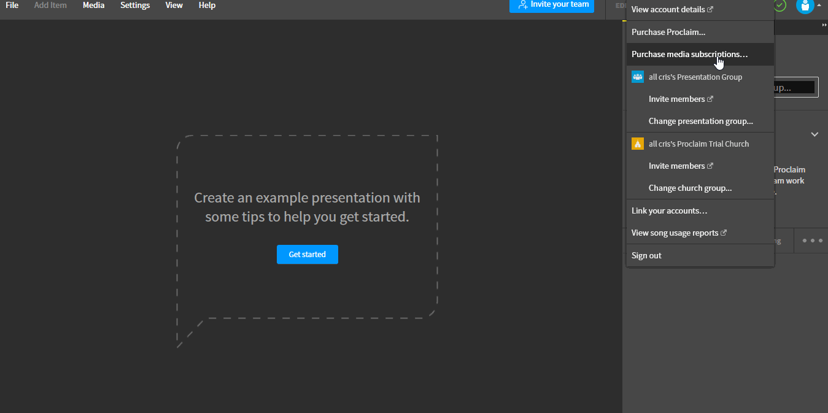The width and height of the screenshot is (828, 413).
Task: Choose Purchase media subscriptions…
Action: point(700,54)
